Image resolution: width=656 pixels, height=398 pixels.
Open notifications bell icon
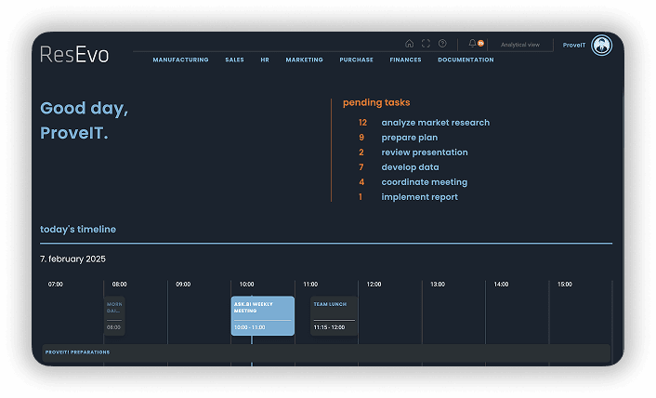click(473, 44)
